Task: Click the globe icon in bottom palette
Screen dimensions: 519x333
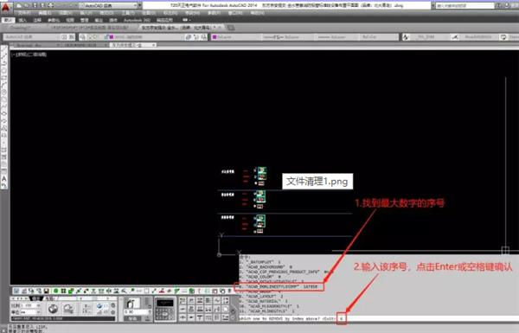Action: click(x=53, y=309)
